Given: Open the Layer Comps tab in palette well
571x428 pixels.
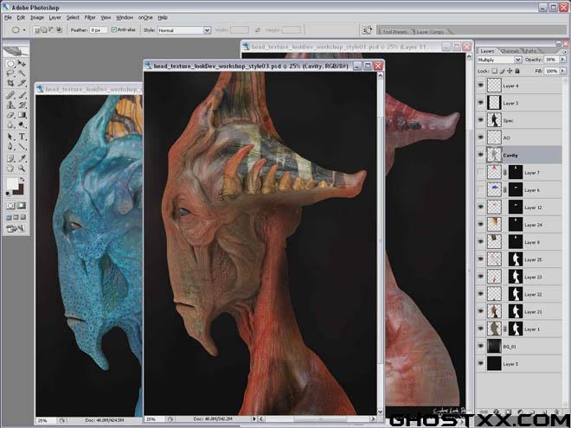Looking at the screenshot, I should (x=430, y=32).
